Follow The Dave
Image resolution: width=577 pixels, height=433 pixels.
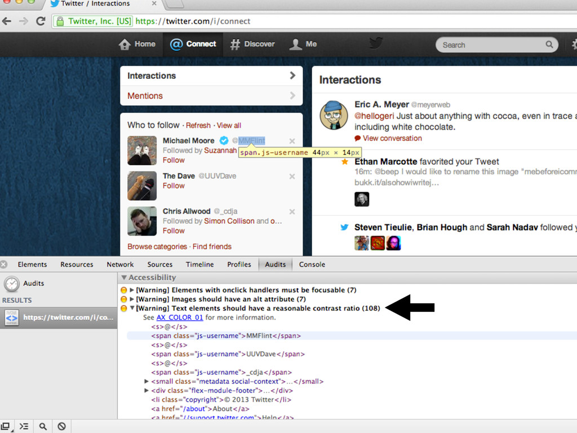[174, 186]
